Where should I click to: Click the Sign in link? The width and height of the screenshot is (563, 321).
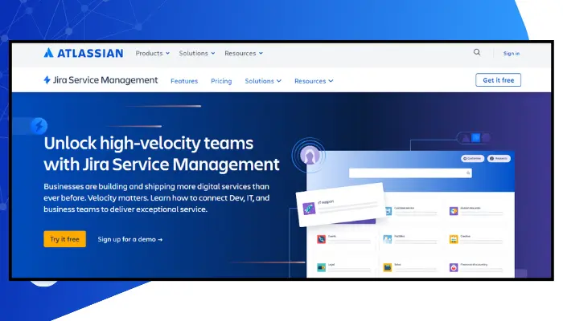pos(512,54)
